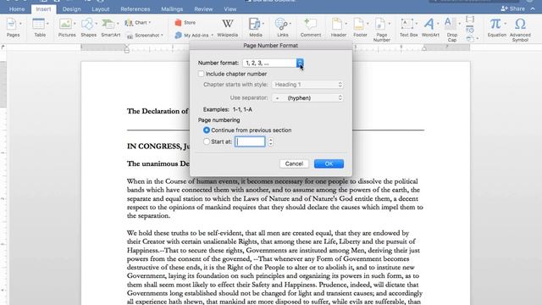The image size is (542, 305).
Task: Switch to the Design tab
Action: [71, 9]
